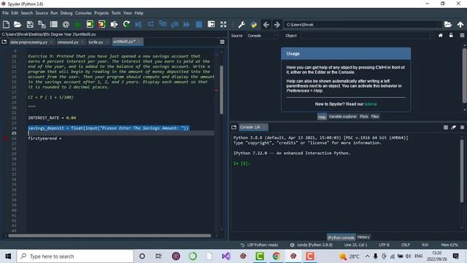The height and width of the screenshot is (263, 467).
Task: Open the Help pane options menu
Action: coord(462,36)
